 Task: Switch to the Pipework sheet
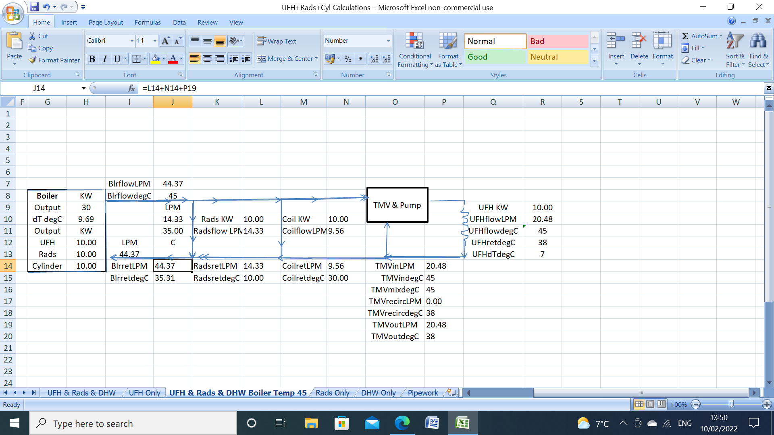click(x=423, y=393)
